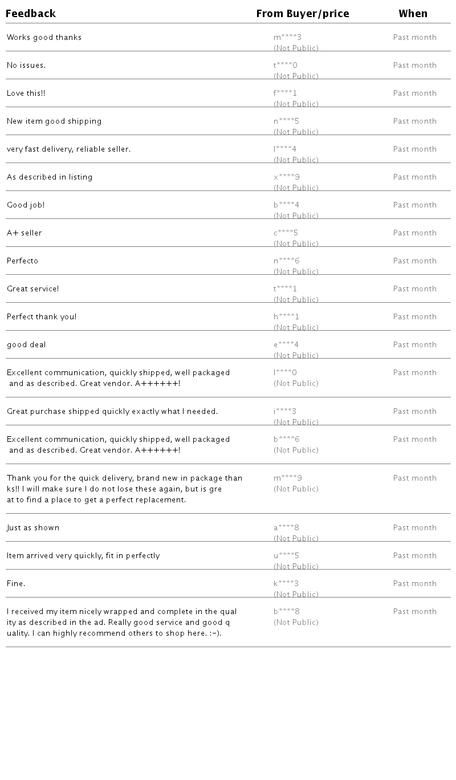
Task: Click the "Just as shown" feedback
Action: click(x=33, y=528)
